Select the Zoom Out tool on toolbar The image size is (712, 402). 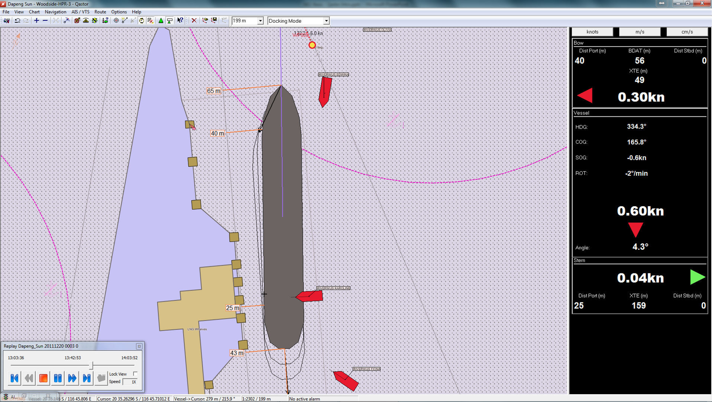pyautogui.click(x=45, y=20)
